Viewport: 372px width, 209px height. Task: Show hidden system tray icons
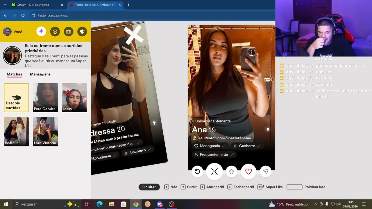point(315,204)
